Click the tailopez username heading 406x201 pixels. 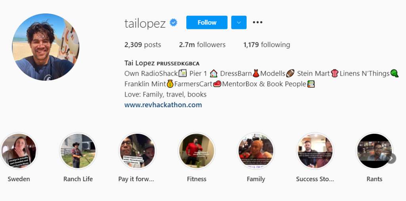click(x=145, y=23)
